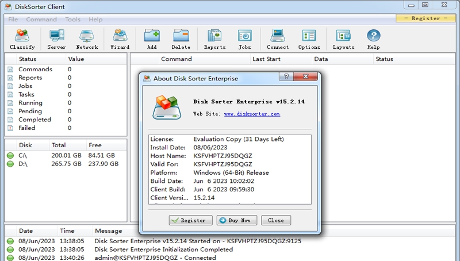Close the About dialog with the red X
Screen dimensions: 460x261
305,76
